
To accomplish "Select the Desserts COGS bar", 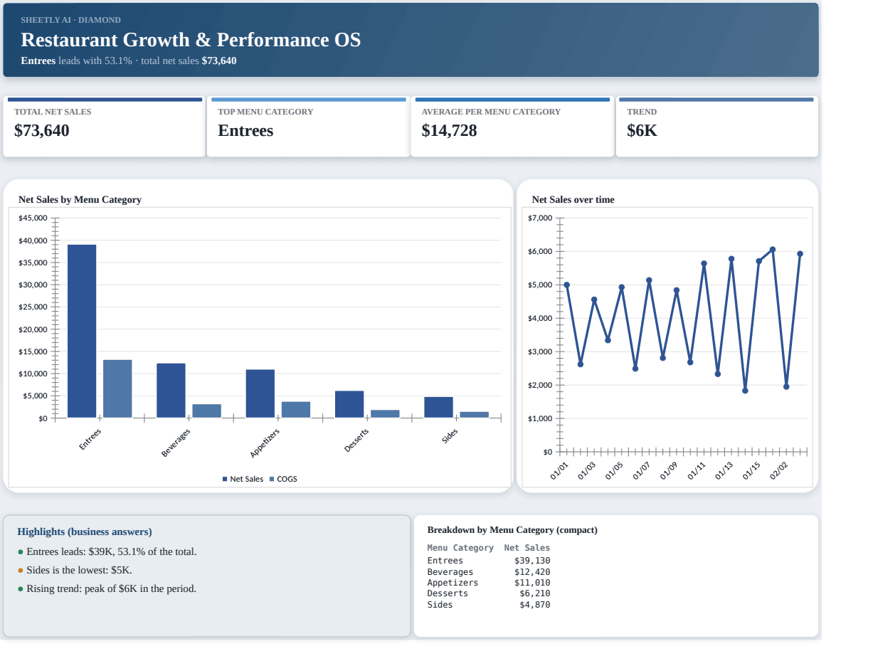I will click(x=385, y=413).
